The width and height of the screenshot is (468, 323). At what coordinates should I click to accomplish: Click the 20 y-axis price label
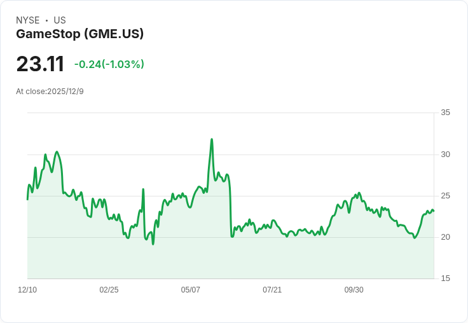pos(445,237)
